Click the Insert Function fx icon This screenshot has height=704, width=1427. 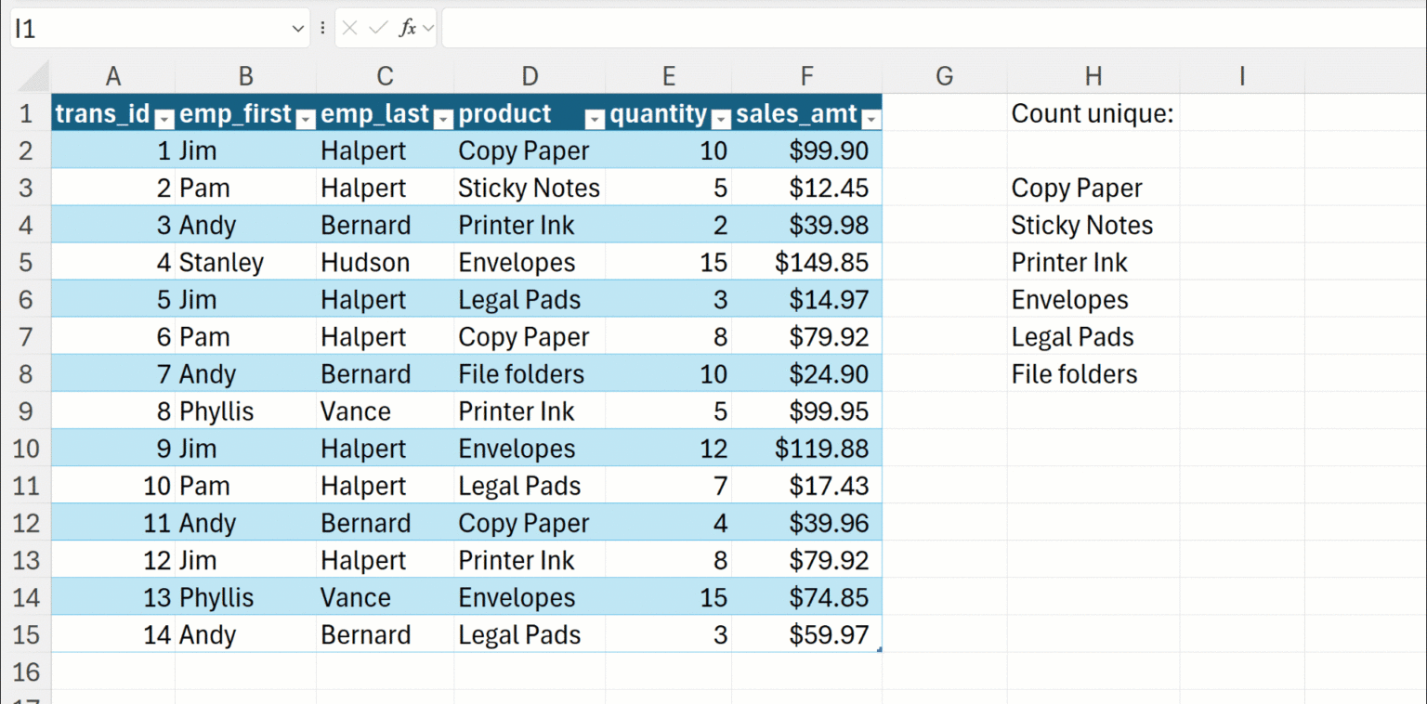pos(407,29)
